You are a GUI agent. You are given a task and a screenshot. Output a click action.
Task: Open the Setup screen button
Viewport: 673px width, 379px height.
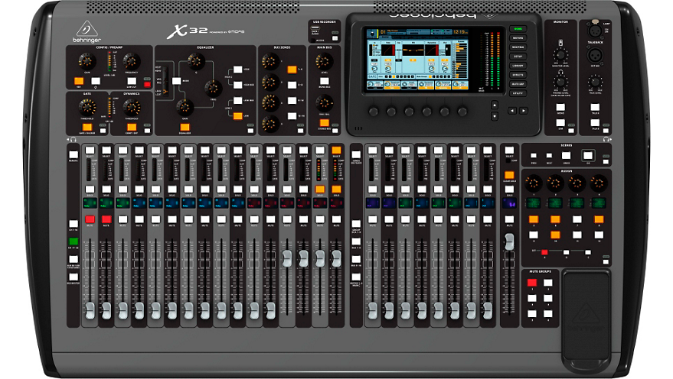(x=518, y=57)
